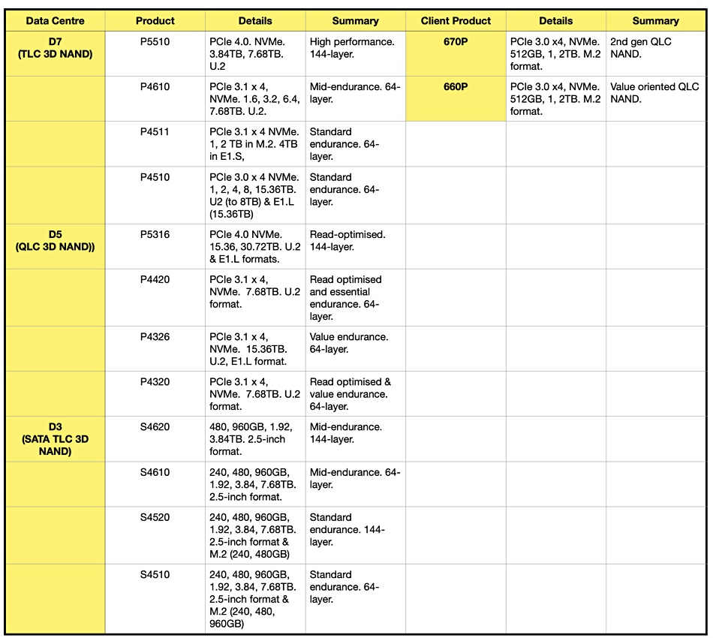Select the "D5 (QLC 3D NAND))" category cell

click(x=55, y=246)
